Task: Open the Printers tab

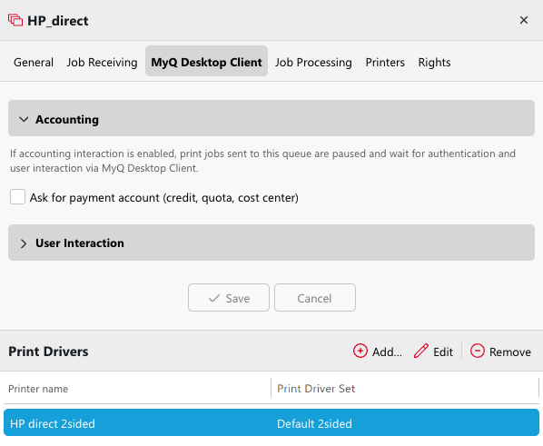Action: 385,63
